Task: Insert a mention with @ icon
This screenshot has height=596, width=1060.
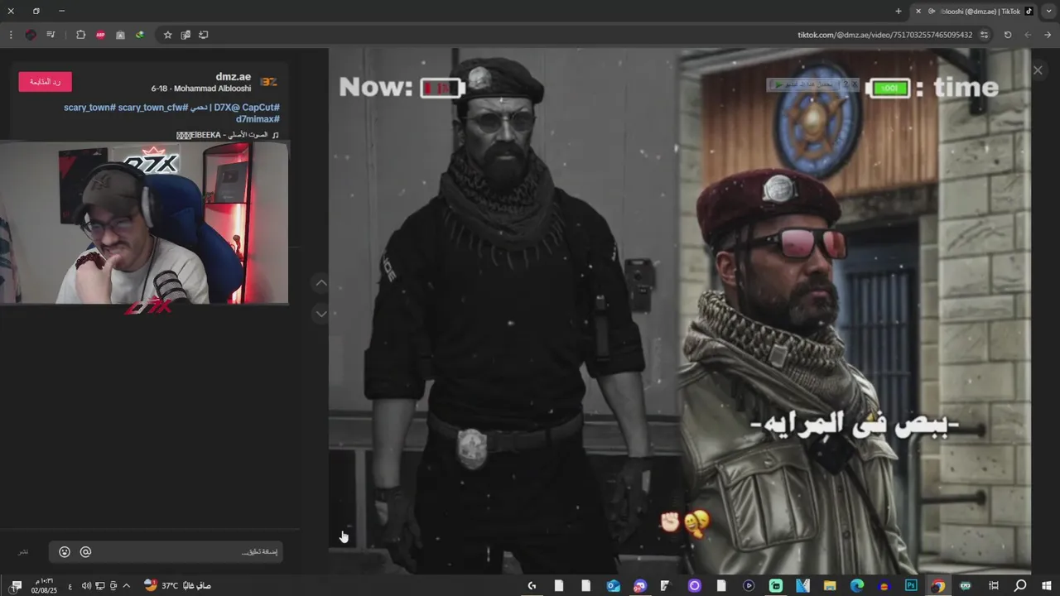Action: [85, 552]
